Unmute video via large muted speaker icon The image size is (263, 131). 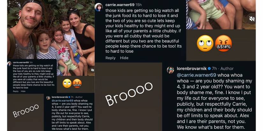tap(252, 19)
